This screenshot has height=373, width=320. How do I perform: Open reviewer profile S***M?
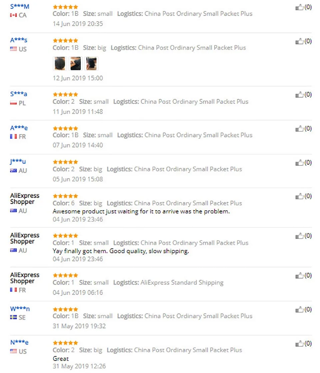[x=19, y=7]
